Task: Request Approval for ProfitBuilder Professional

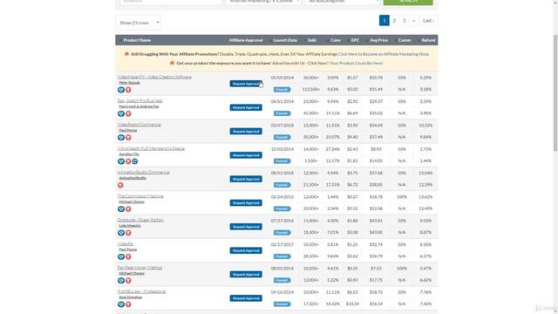Action: click(246, 298)
